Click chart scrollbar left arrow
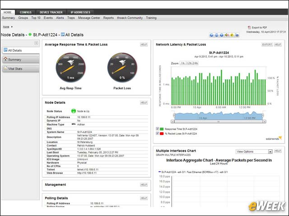The height and width of the screenshot is (216, 289). [x=172, y=121]
